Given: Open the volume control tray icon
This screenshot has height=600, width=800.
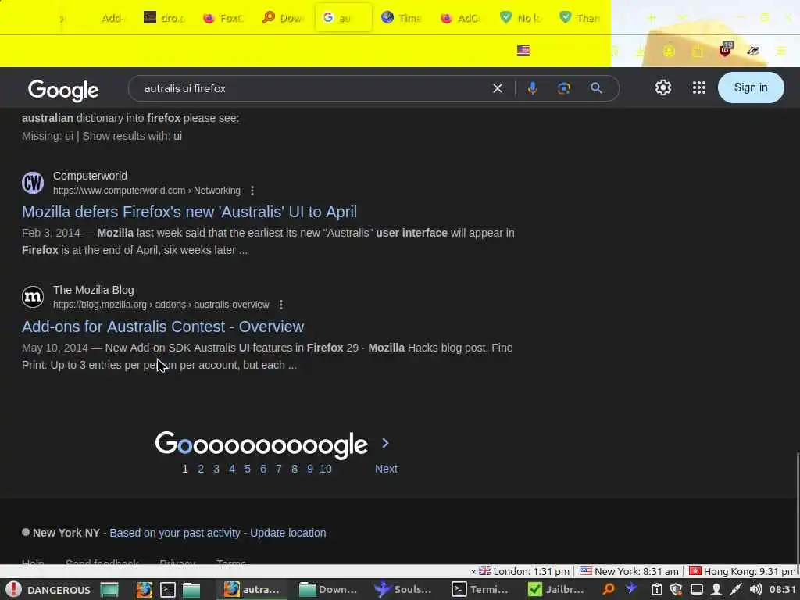Looking at the screenshot, I should [755, 589].
